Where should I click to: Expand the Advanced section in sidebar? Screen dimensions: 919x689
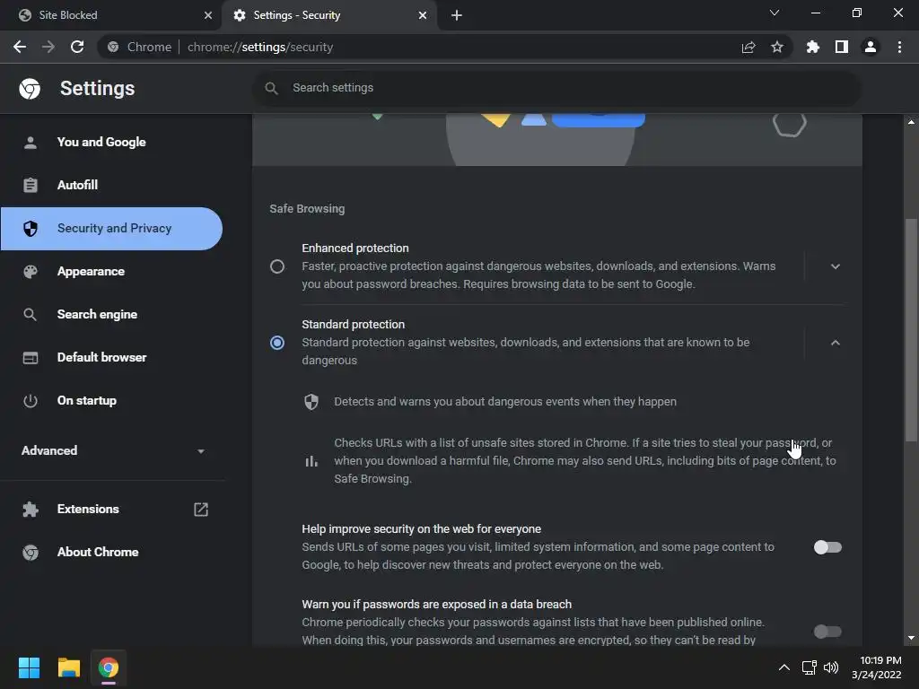112,450
